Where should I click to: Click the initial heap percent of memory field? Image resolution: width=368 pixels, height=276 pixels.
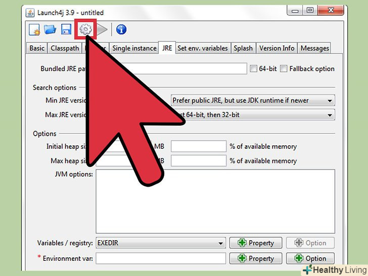[x=199, y=146]
